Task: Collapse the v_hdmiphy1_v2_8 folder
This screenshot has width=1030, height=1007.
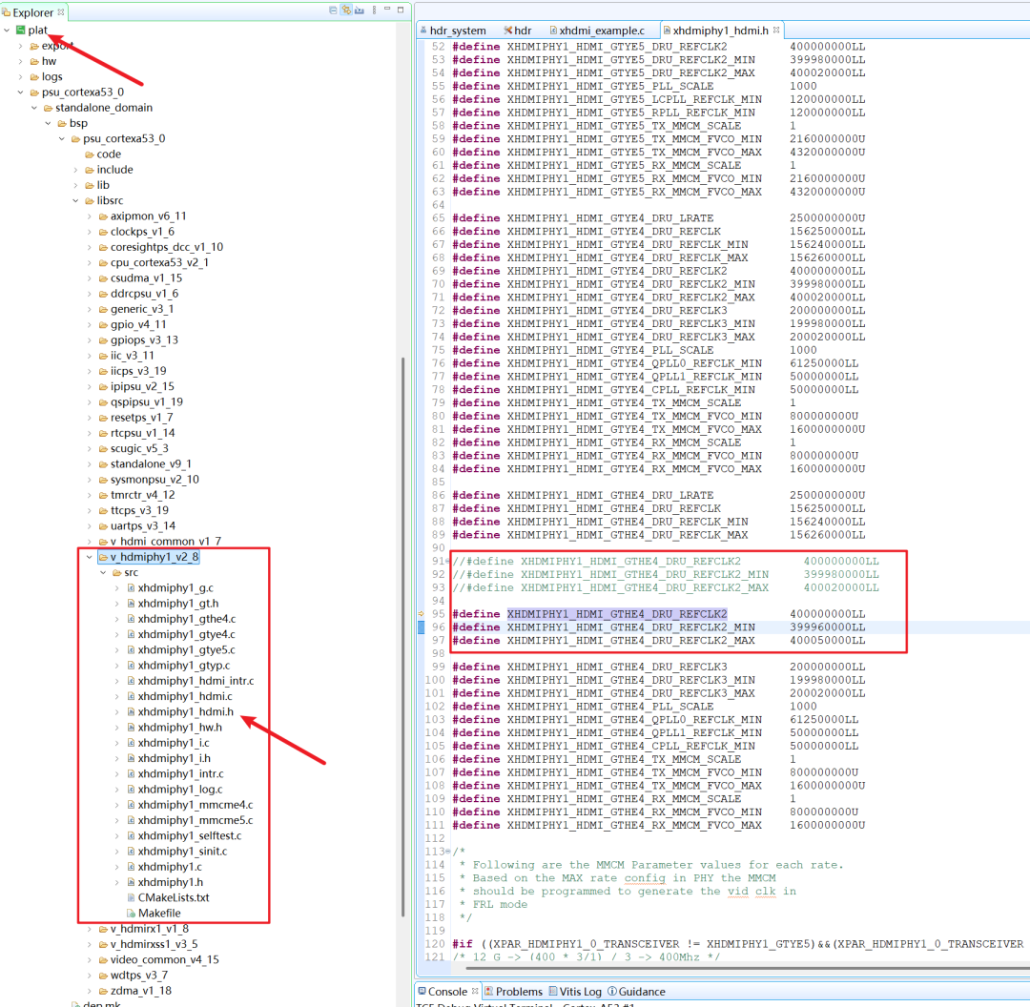Action: click(90, 557)
